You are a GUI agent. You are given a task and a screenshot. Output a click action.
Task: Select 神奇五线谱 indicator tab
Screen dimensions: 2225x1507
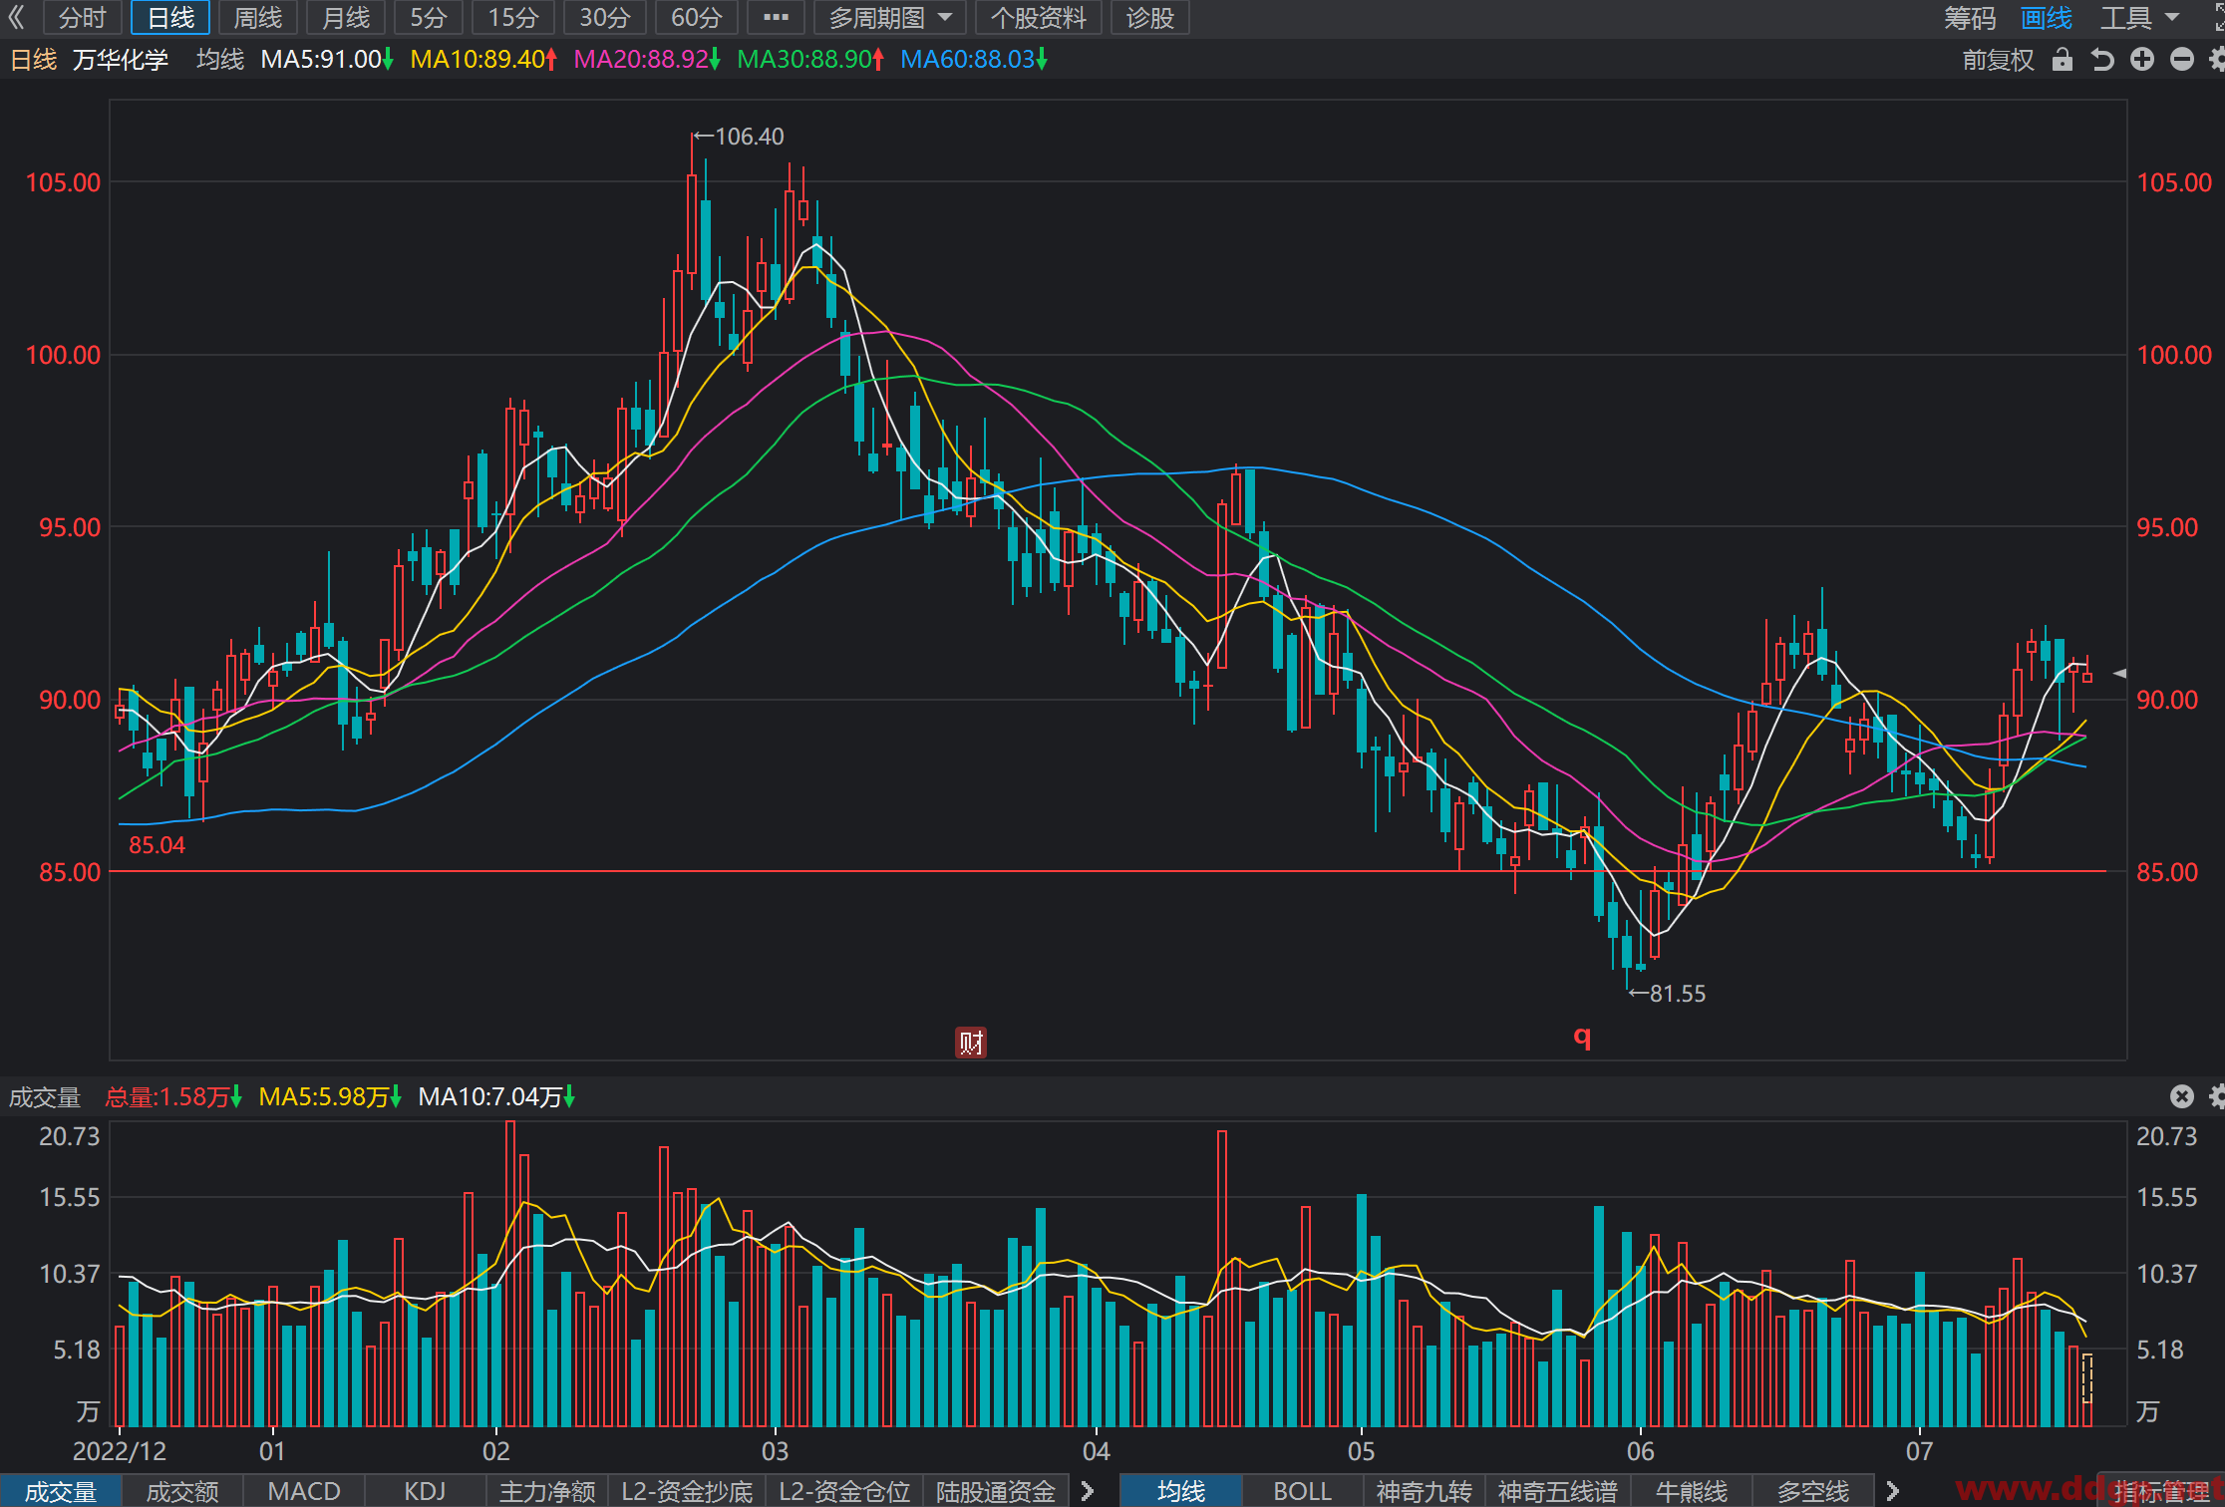(1558, 1491)
